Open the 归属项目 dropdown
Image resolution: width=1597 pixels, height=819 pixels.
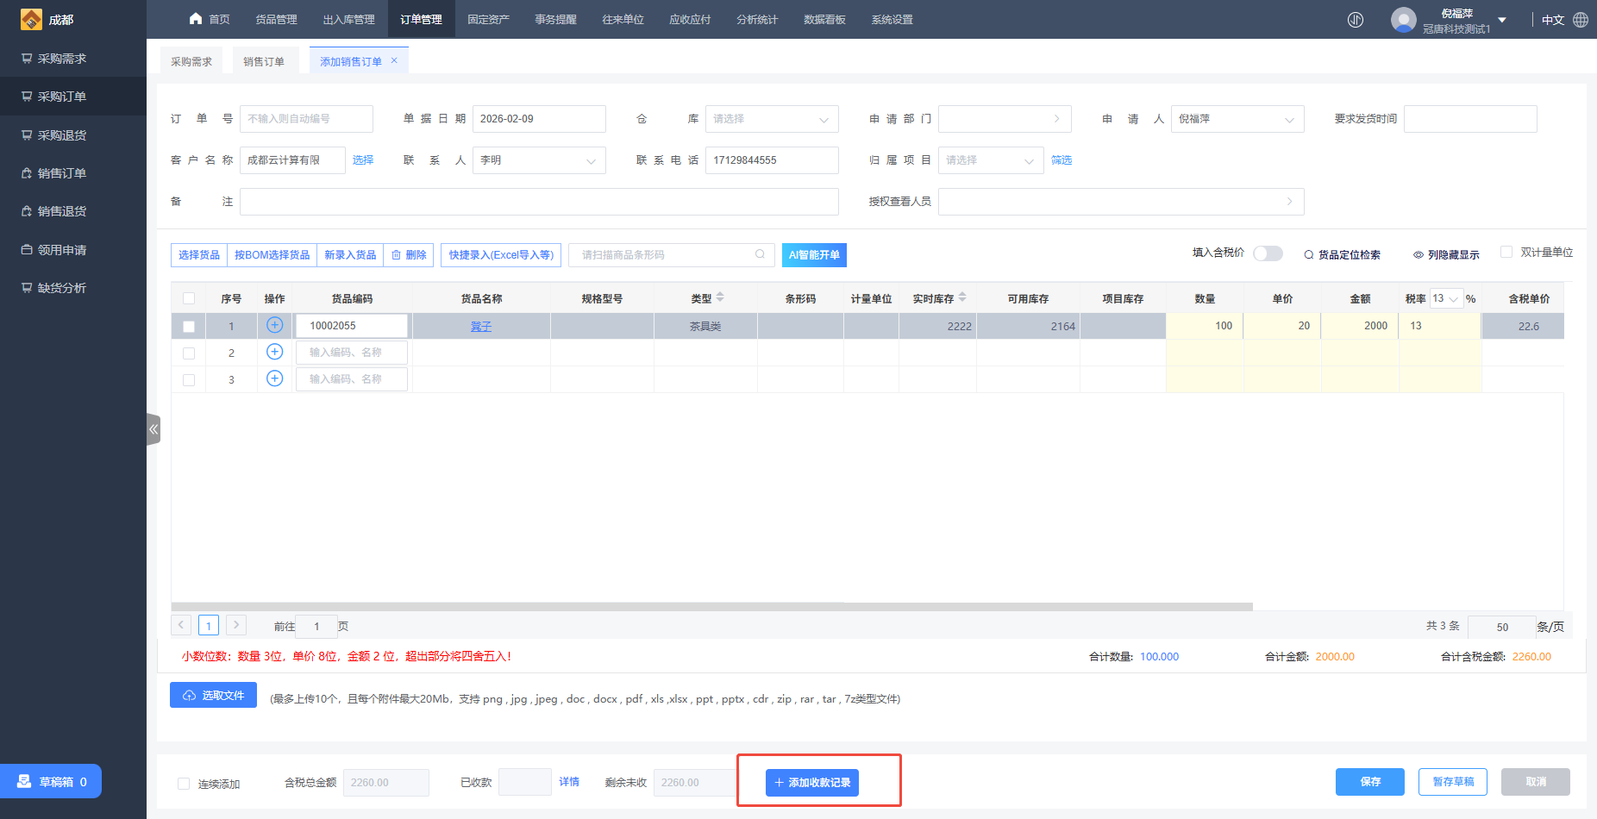coord(991,160)
